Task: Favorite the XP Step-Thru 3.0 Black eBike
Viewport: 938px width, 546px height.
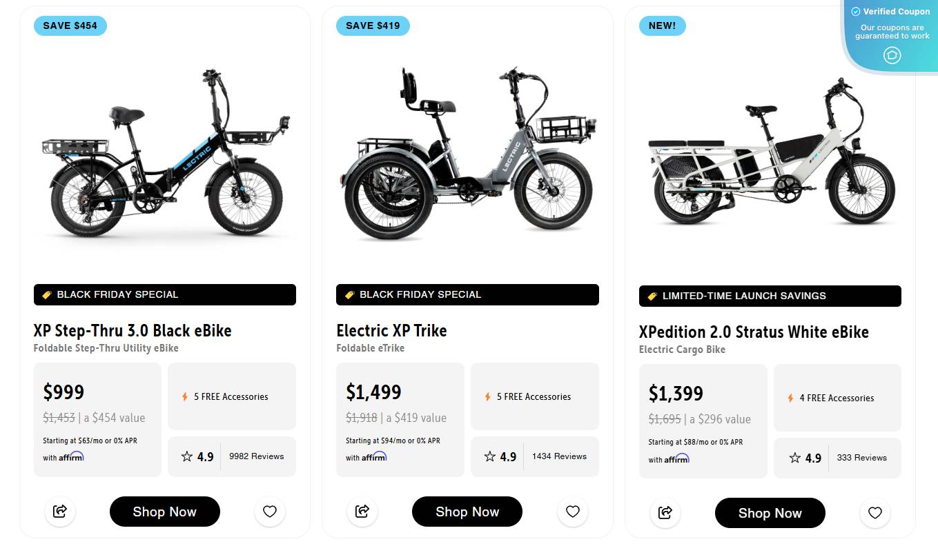Action: (269, 512)
